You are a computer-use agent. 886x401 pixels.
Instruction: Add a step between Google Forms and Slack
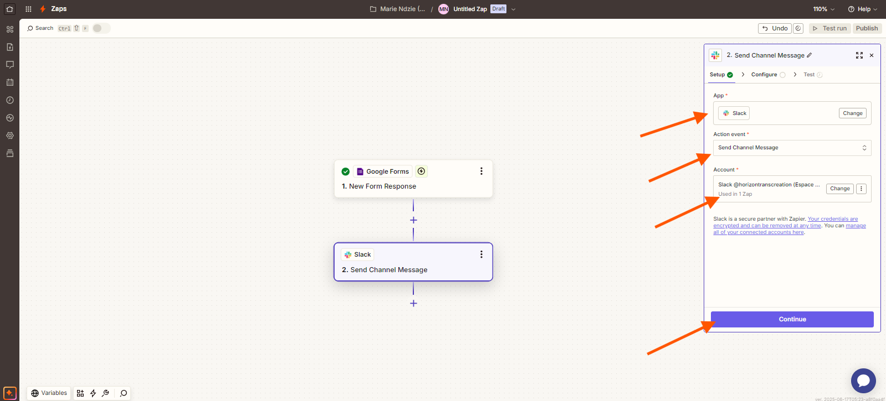413,220
